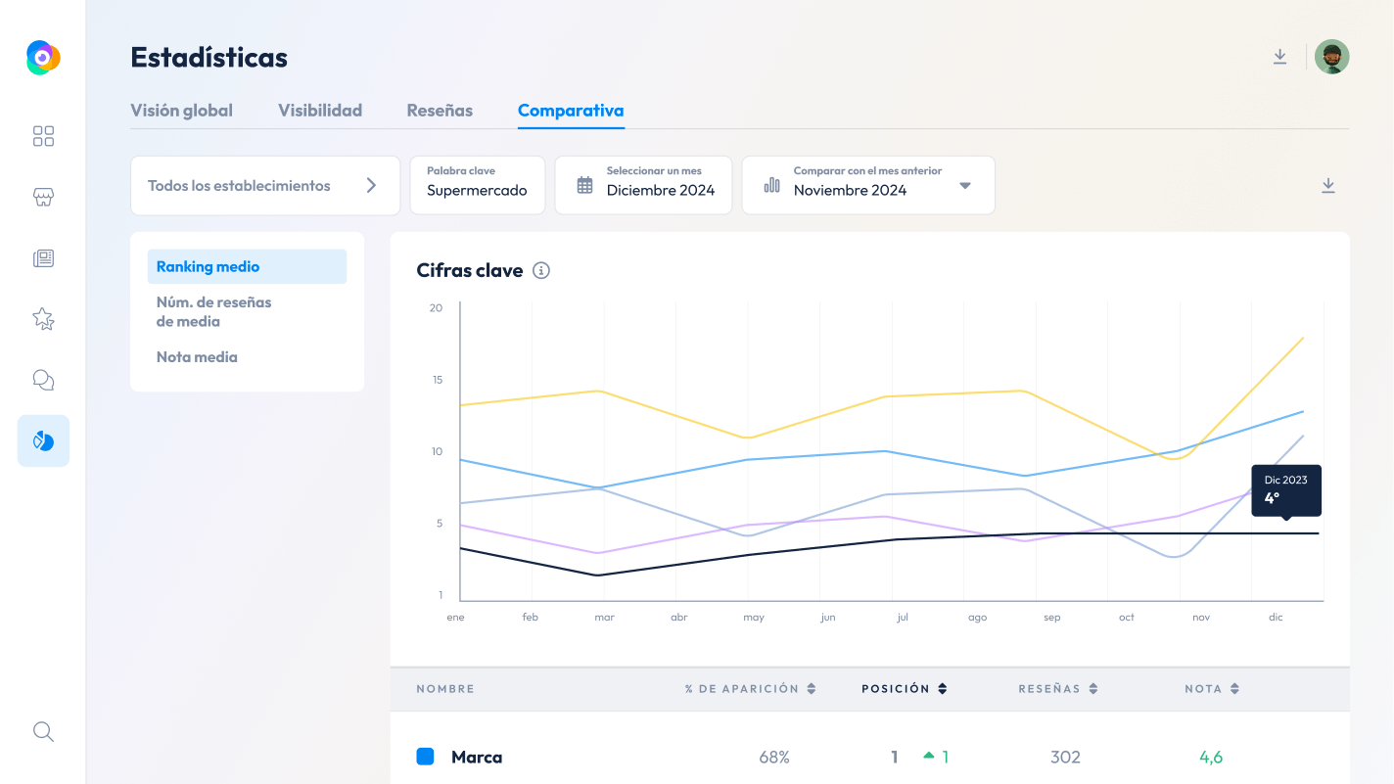Select Ranking medio metric
Screen dimensions: 1394x784
(x=247, y=266)
